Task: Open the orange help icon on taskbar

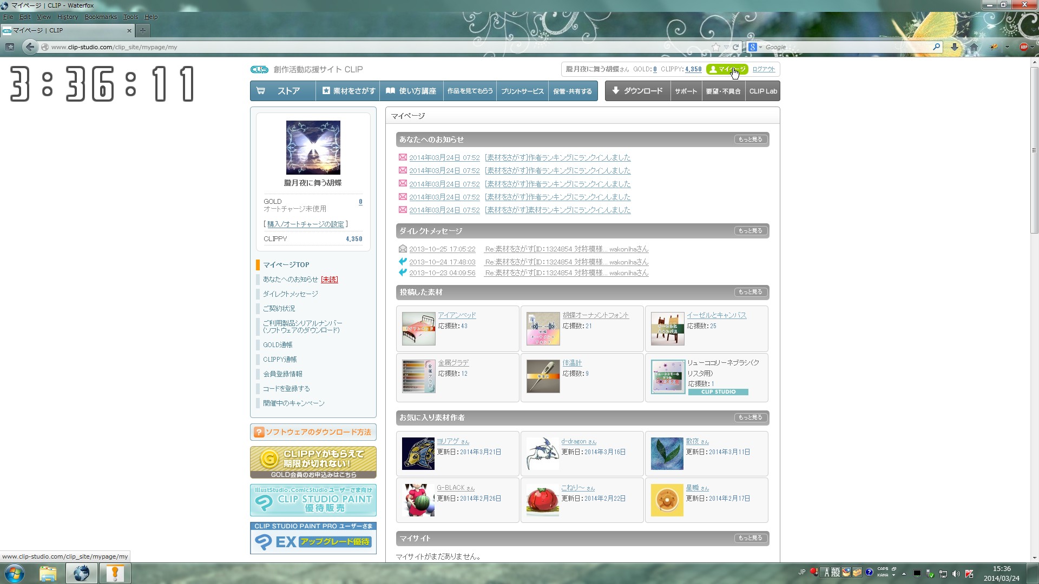Action: coord(115,573)
